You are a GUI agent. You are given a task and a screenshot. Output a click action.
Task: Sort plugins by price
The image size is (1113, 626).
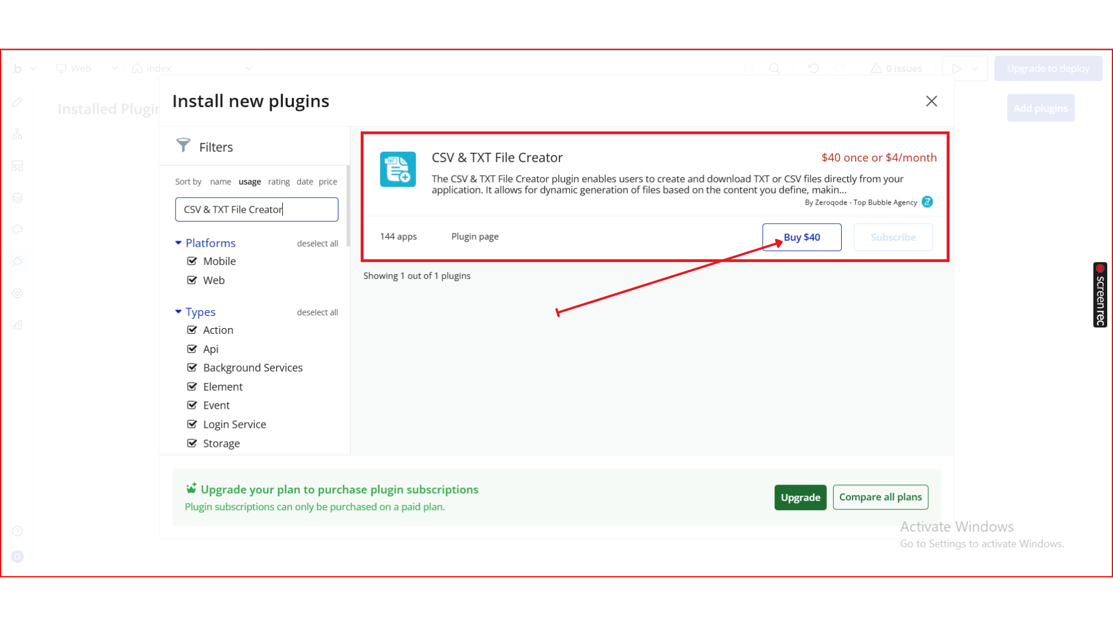pyautogui.click(x=328, y=182)
